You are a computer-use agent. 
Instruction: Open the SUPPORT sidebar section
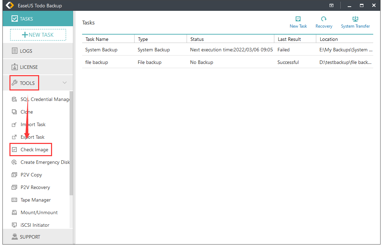pos(38,237)
